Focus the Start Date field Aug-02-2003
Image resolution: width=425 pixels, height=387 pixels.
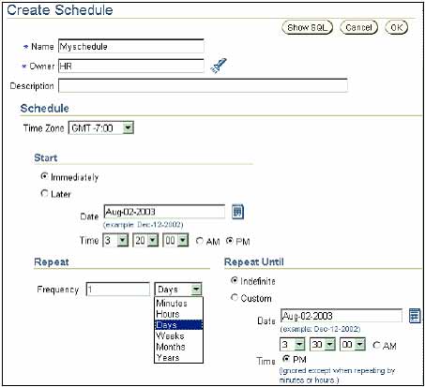click(164, 212)
